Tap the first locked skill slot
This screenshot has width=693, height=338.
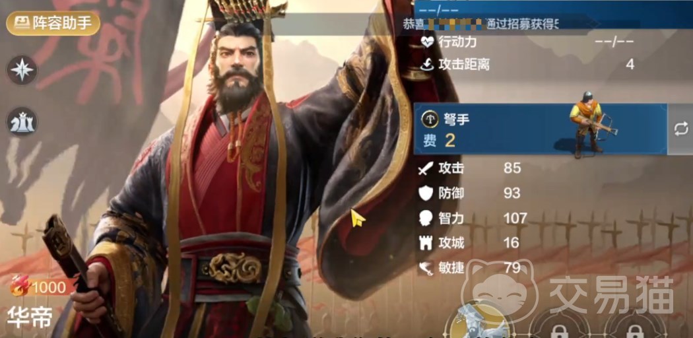(558, 325)
